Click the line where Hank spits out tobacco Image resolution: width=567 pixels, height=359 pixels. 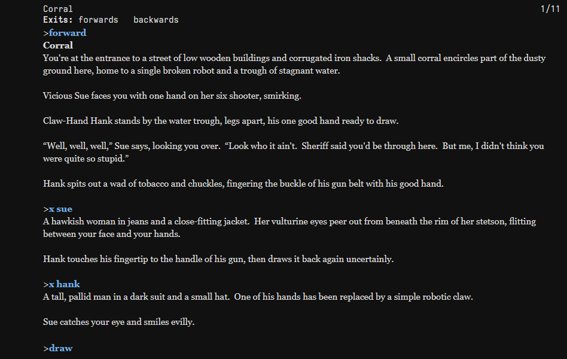point(243,184)
